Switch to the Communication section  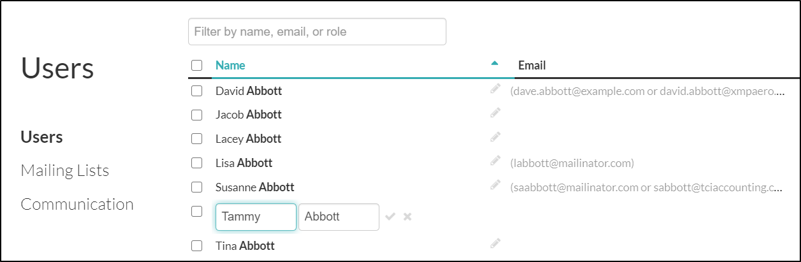coord(77,204)
